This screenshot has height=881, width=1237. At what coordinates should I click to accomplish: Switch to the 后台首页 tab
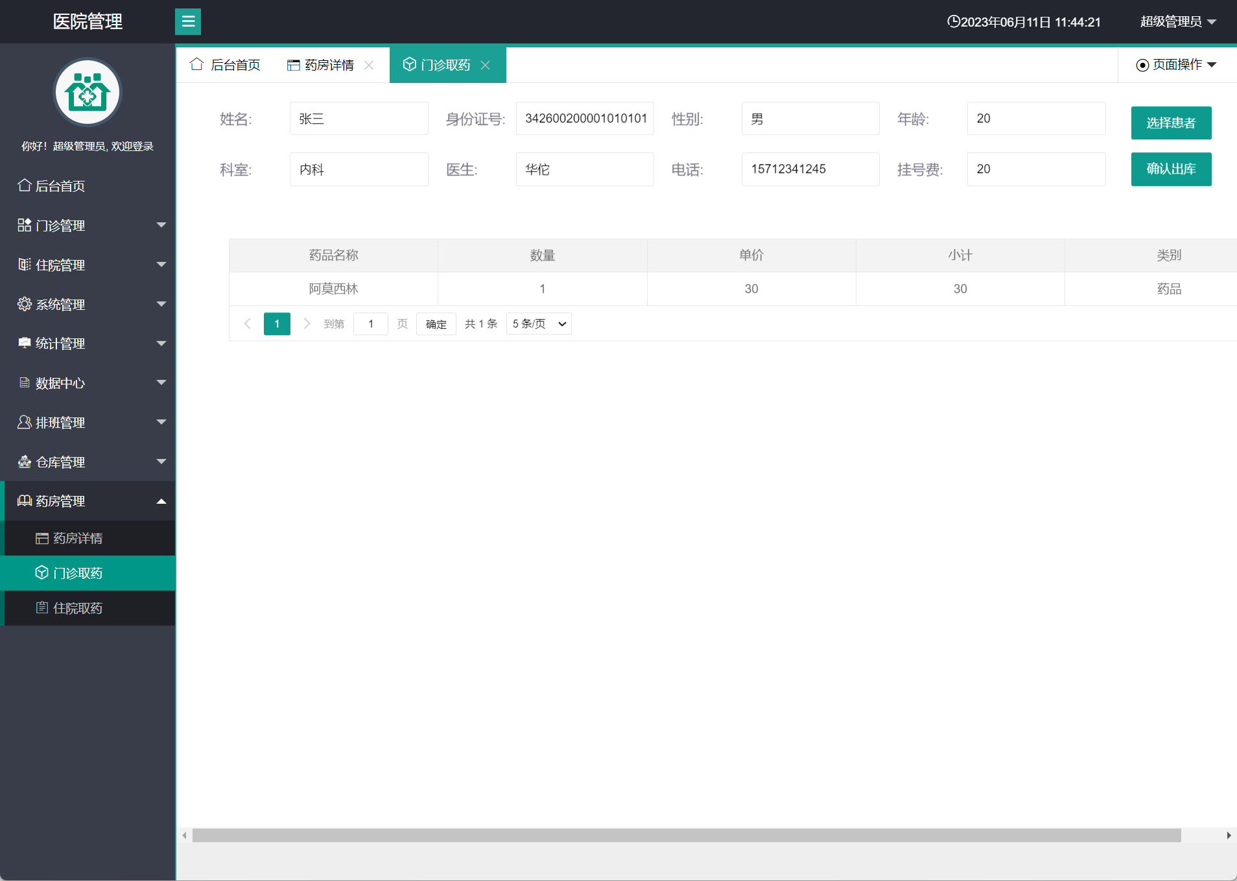(225, 65)
